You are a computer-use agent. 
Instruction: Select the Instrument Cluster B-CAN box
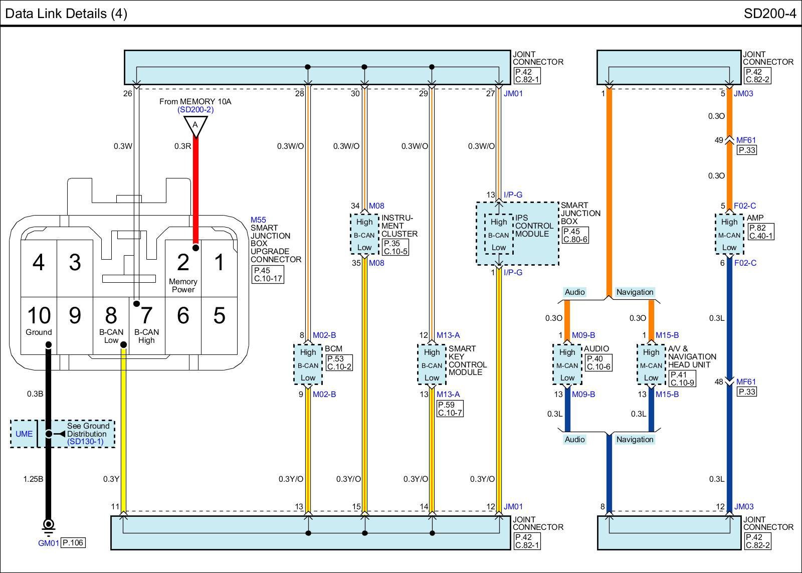point(364,235)
